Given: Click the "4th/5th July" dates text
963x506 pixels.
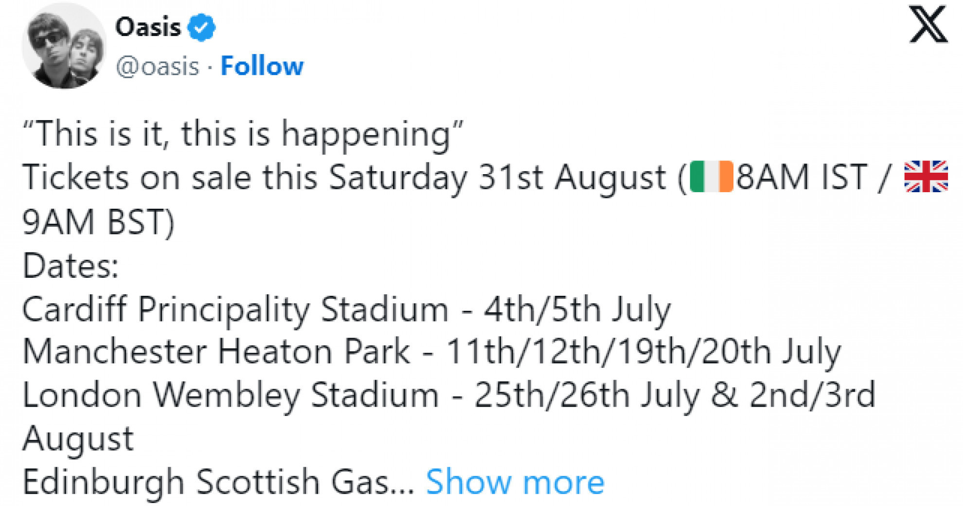Looking at the screenshot, I should 577,309.
